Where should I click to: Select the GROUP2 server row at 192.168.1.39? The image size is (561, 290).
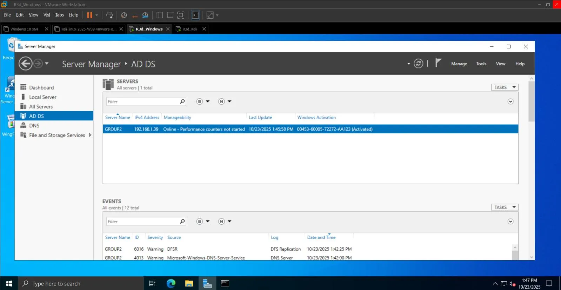[x=310, y=129]
